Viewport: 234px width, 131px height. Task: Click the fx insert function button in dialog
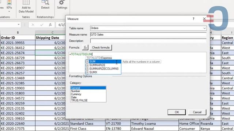point(85,48)
